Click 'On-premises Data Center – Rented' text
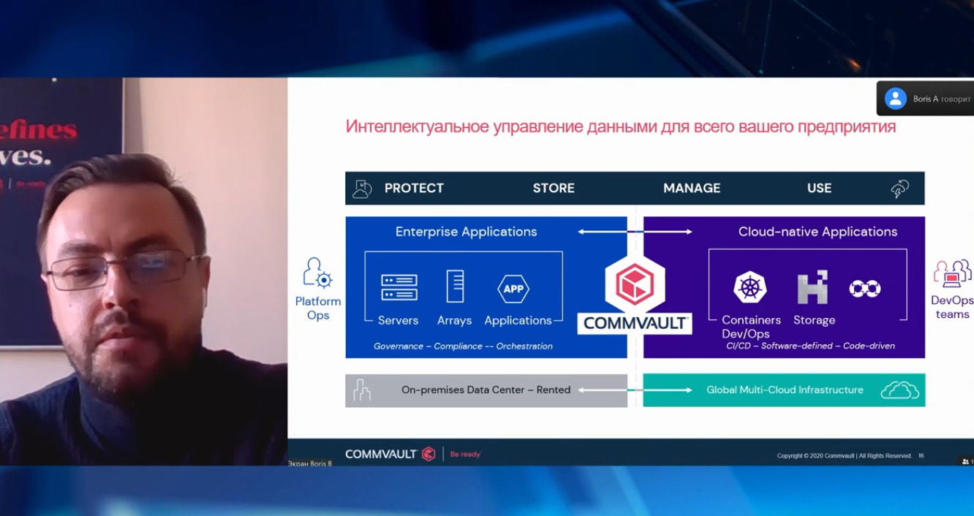 (x=486, y=390)
